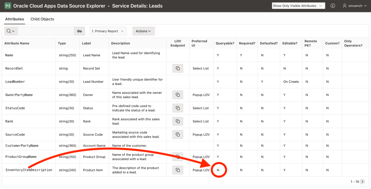The height and width of the screenshot is (189, 371).
Task: Select the Attributes tab
Action: pyautogui.click(x=14, y=19)
